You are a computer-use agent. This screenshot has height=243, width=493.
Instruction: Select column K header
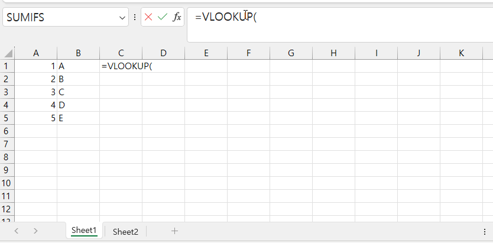(461, 53)
